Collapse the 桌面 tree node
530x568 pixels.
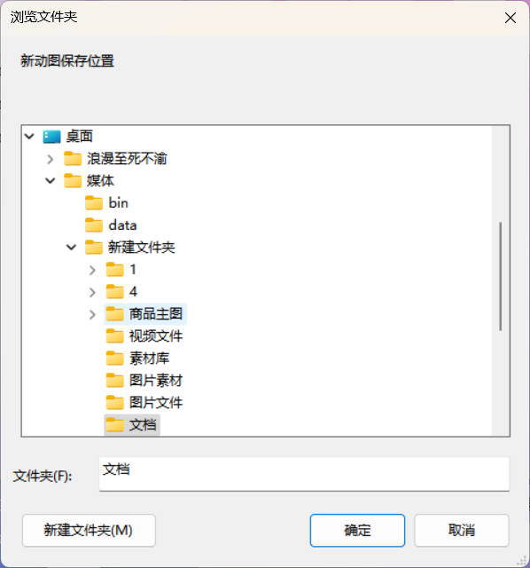click(x=29, y=137)
